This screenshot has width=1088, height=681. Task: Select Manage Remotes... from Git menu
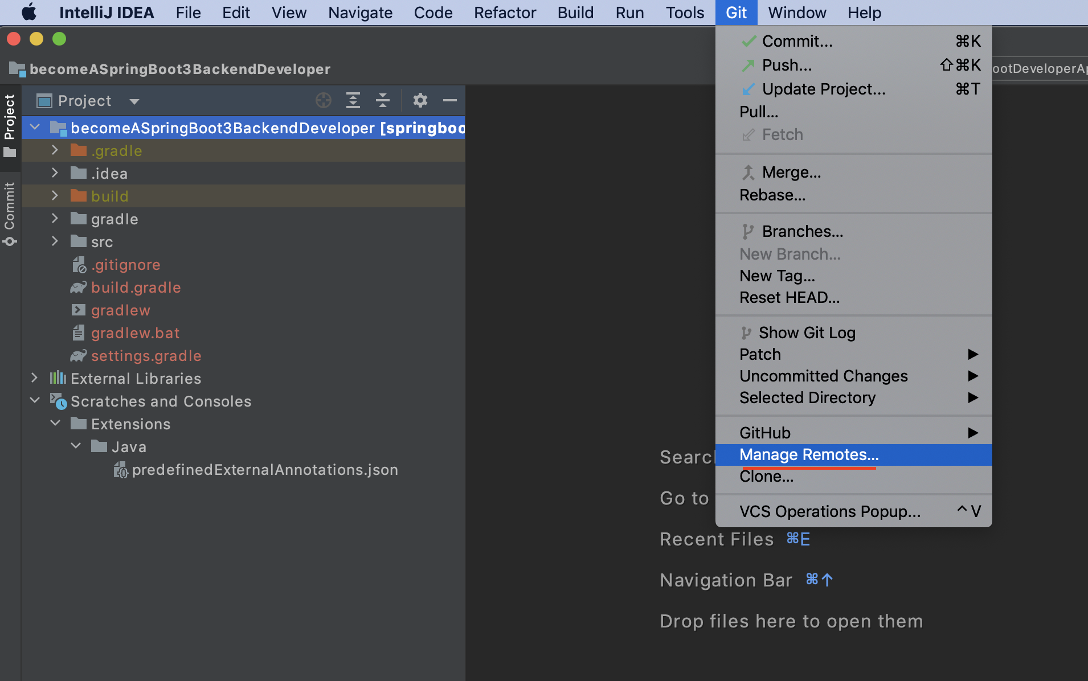point(853,454)
